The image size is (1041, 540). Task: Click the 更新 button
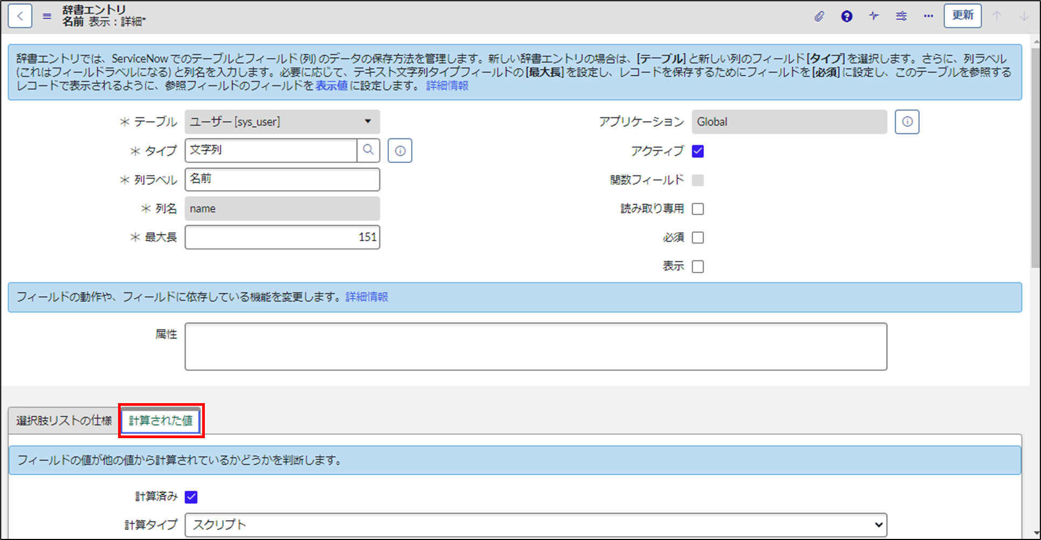tap(962, 16)
